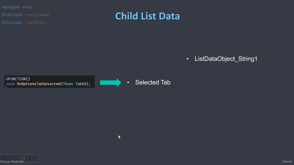Click the #include <cstdlib> line
The image size is (294, 165).
click(x=24, y=22)
